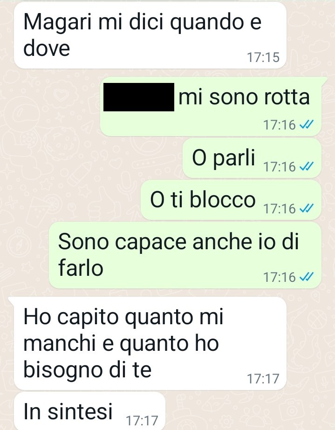Tap 'Sono capace anche io di farlo' message
The image size is (335, 430).
tap(185, 255)
